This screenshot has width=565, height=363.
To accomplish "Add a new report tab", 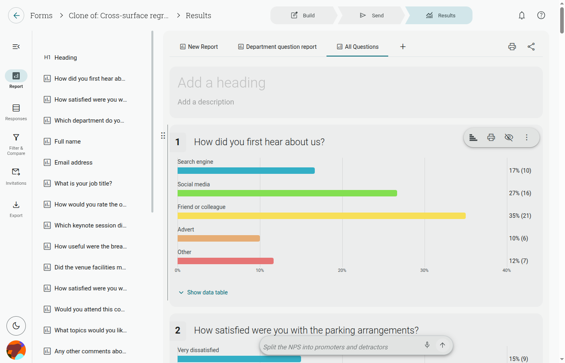I will pos(403,47).
